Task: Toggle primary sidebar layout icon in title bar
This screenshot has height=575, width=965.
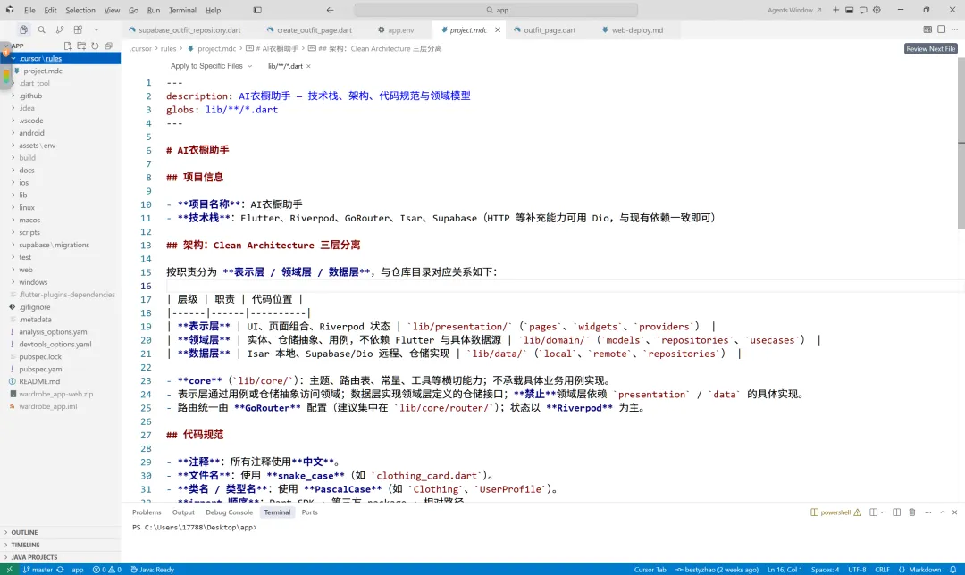Action: pos(257,10)
